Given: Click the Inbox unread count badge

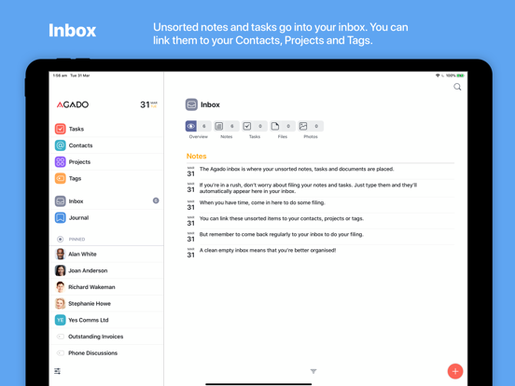Looking at the screenshot, I should 156,200.
